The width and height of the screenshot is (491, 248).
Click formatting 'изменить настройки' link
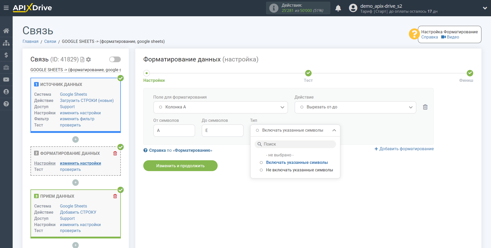[80, 163]
